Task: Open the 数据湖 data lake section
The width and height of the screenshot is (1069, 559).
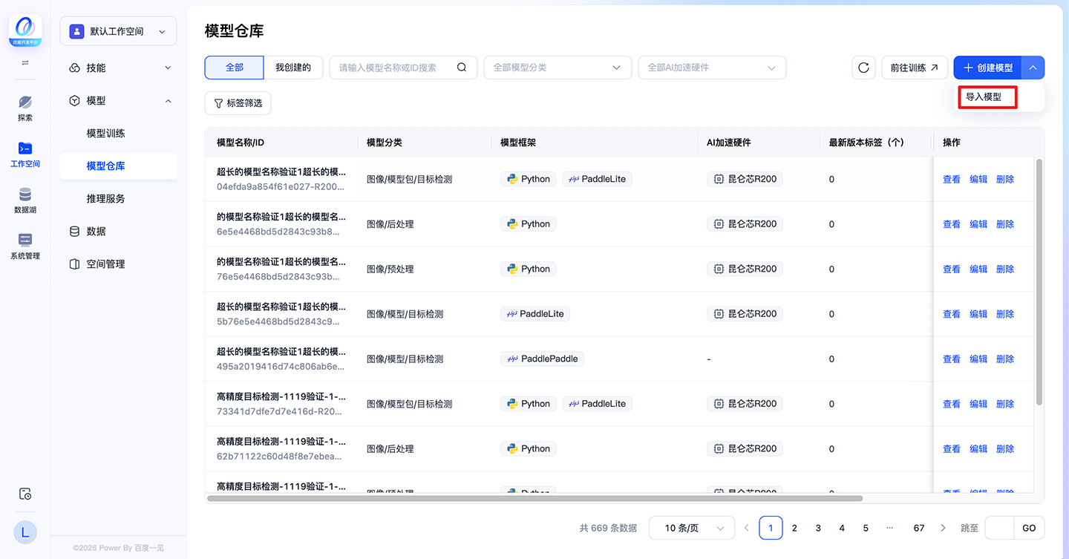Action: pyautogui.click(x=25, y=200)
